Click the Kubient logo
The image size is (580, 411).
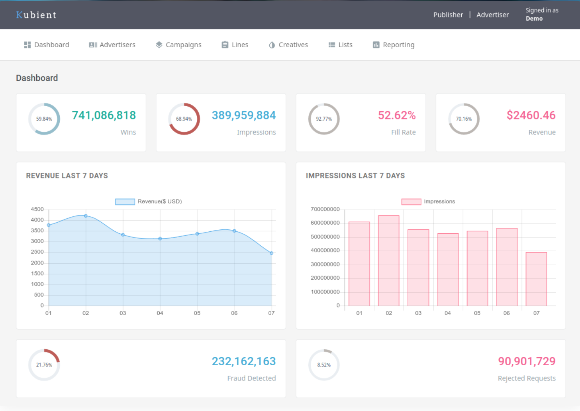click(36, 15)
